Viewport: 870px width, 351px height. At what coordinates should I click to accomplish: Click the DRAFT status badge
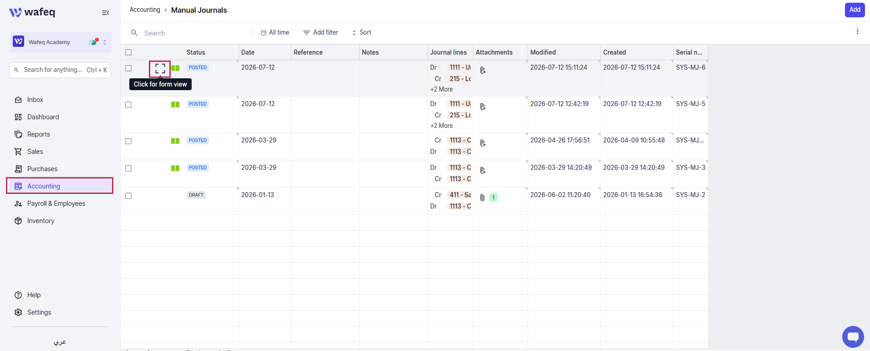click(196, 195)
